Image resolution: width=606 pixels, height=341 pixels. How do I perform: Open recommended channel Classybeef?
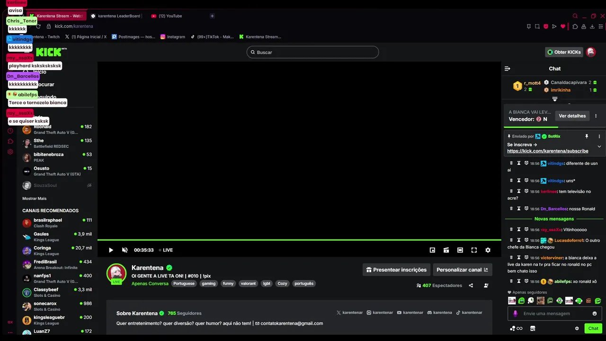[57, 292]
